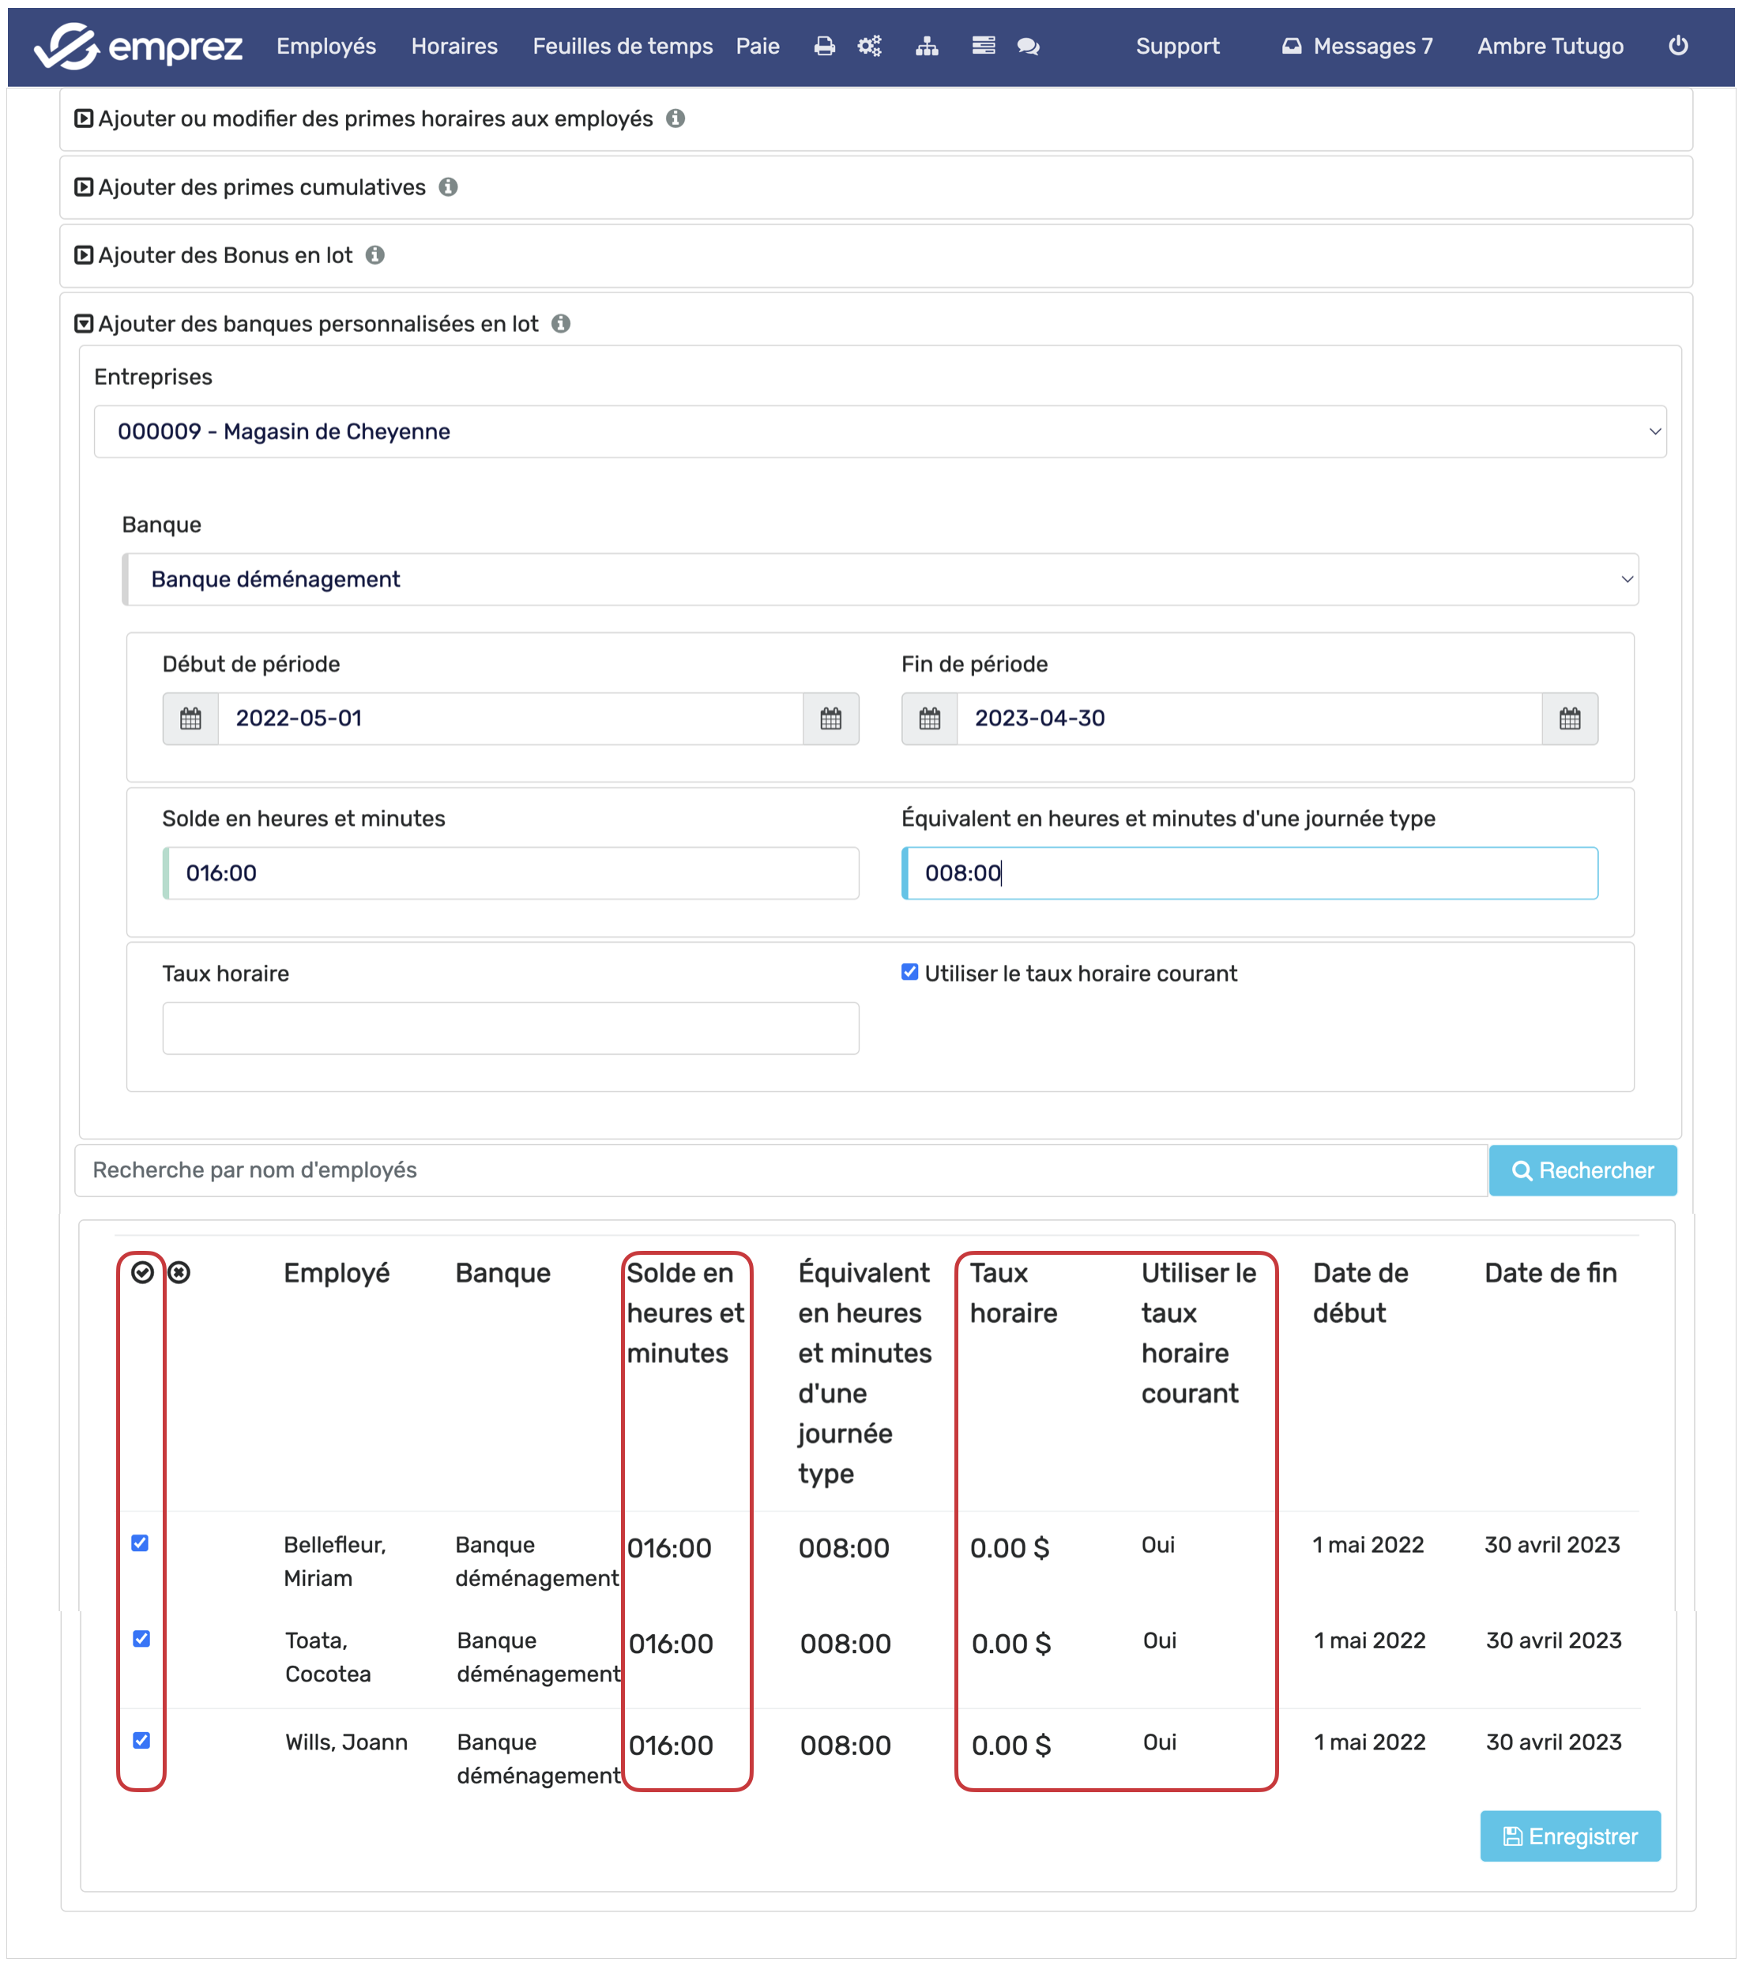The image size is (1746, 1966).
Task: Click the Enregistrer button
Action: pos(1569,1836)
